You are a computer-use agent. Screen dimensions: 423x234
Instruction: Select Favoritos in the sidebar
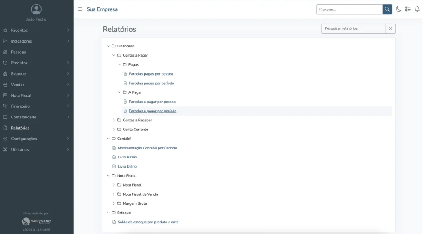click(x=19, y=30)
